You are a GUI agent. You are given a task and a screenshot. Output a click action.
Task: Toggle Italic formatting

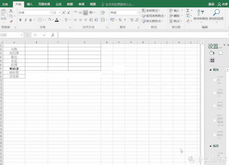point(26,20)
